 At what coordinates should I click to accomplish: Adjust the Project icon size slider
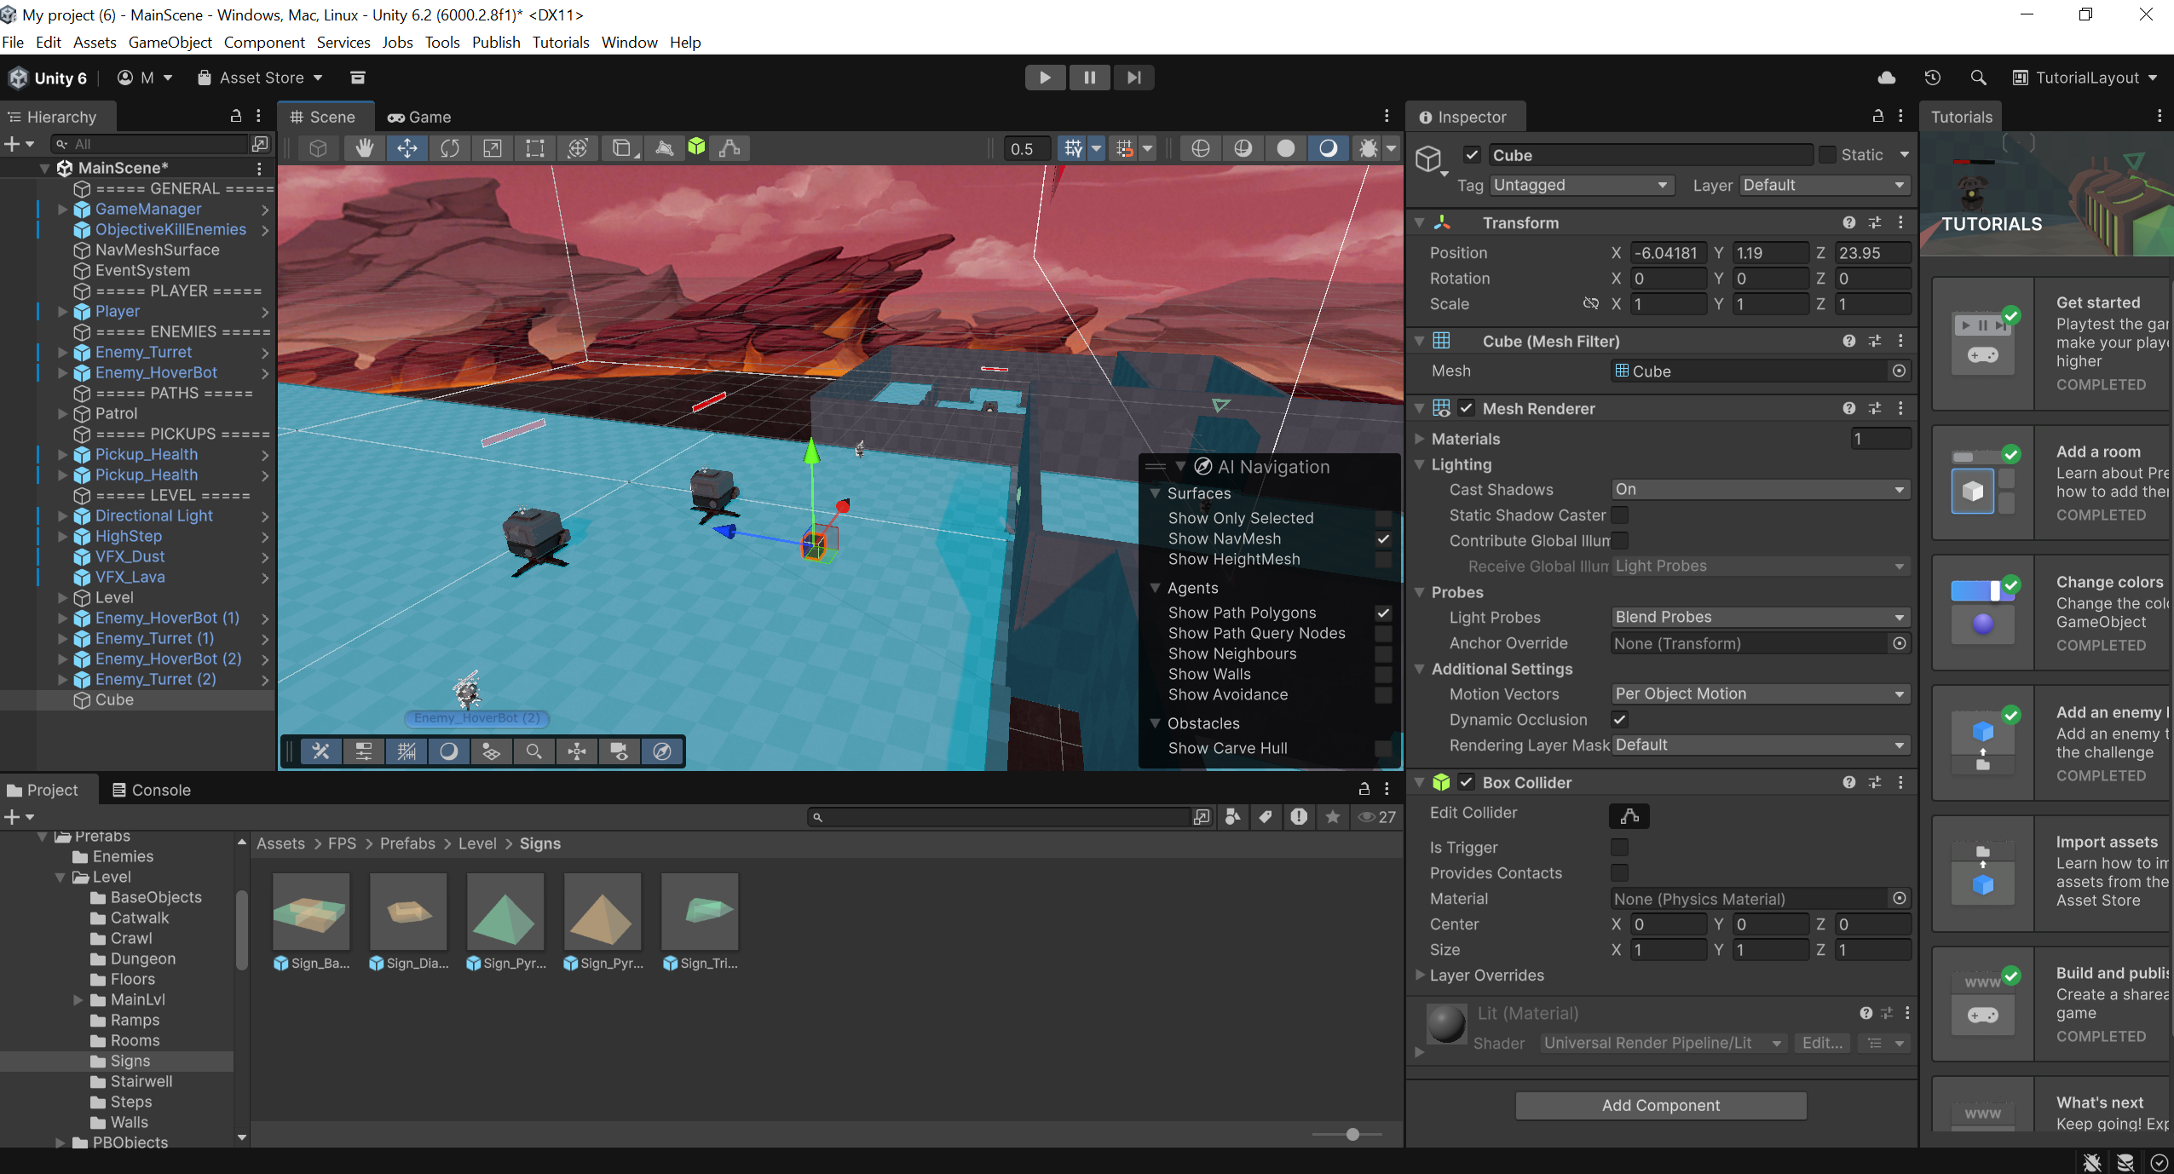[x=1352, y=1134]
